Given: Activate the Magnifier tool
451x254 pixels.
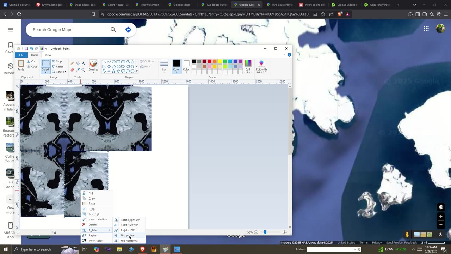Looking at the screenshot, I should [x=83, y=70].
